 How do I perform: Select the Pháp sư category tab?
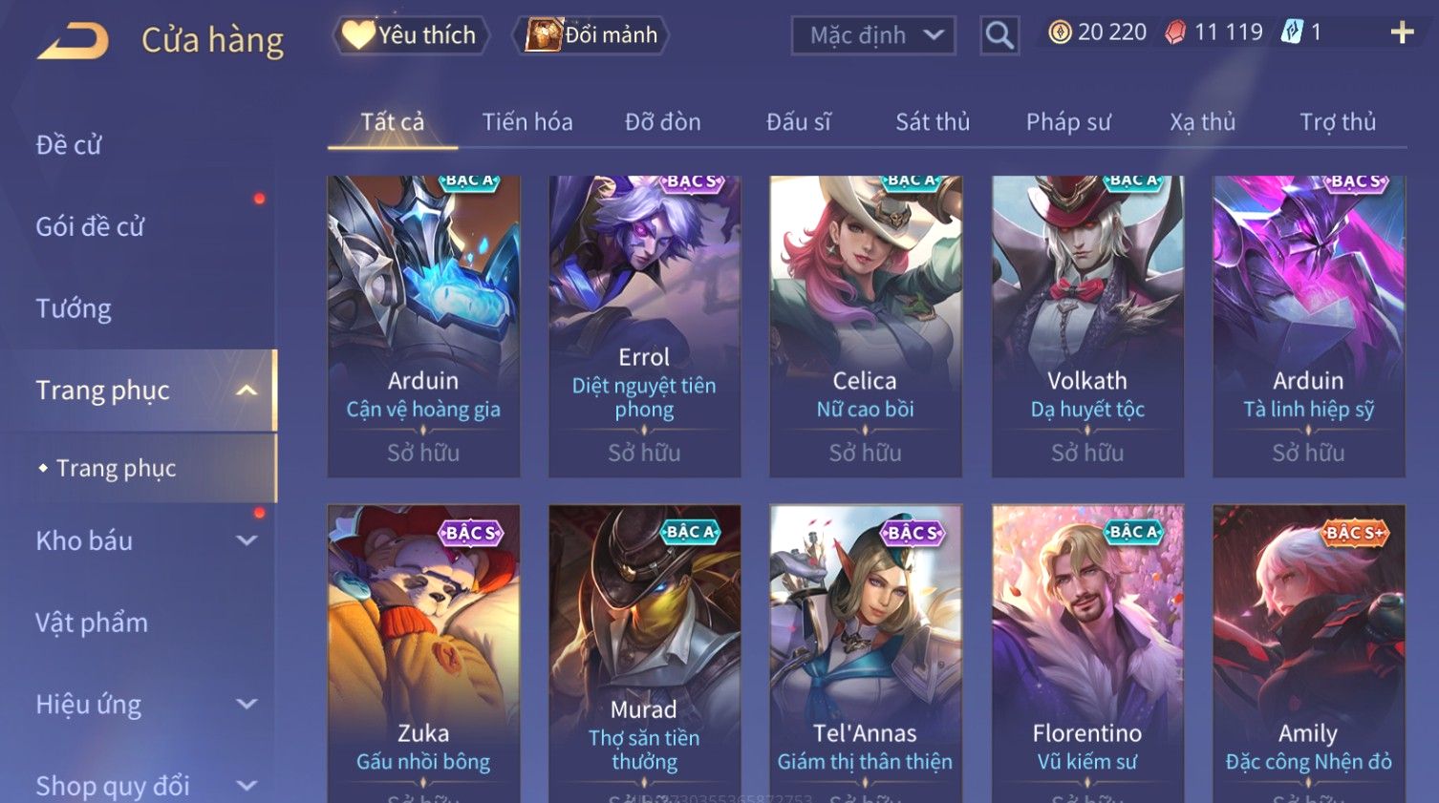click(x=1068, y=122)
